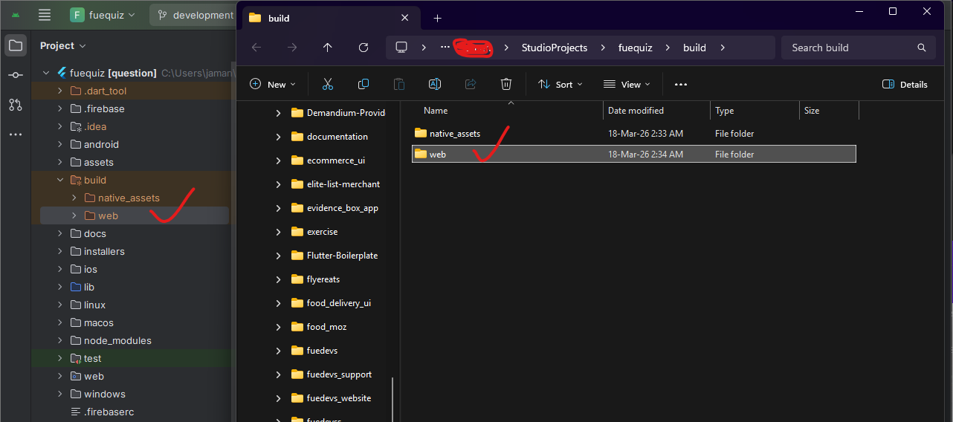Toggle the Details pane button
The height and width of the screenshot is (422, 953).
pos(905,84)
